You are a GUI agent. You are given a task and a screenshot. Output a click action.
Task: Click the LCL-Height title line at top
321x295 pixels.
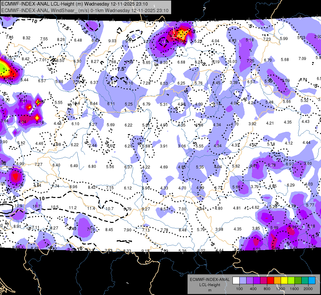[74, 4]
